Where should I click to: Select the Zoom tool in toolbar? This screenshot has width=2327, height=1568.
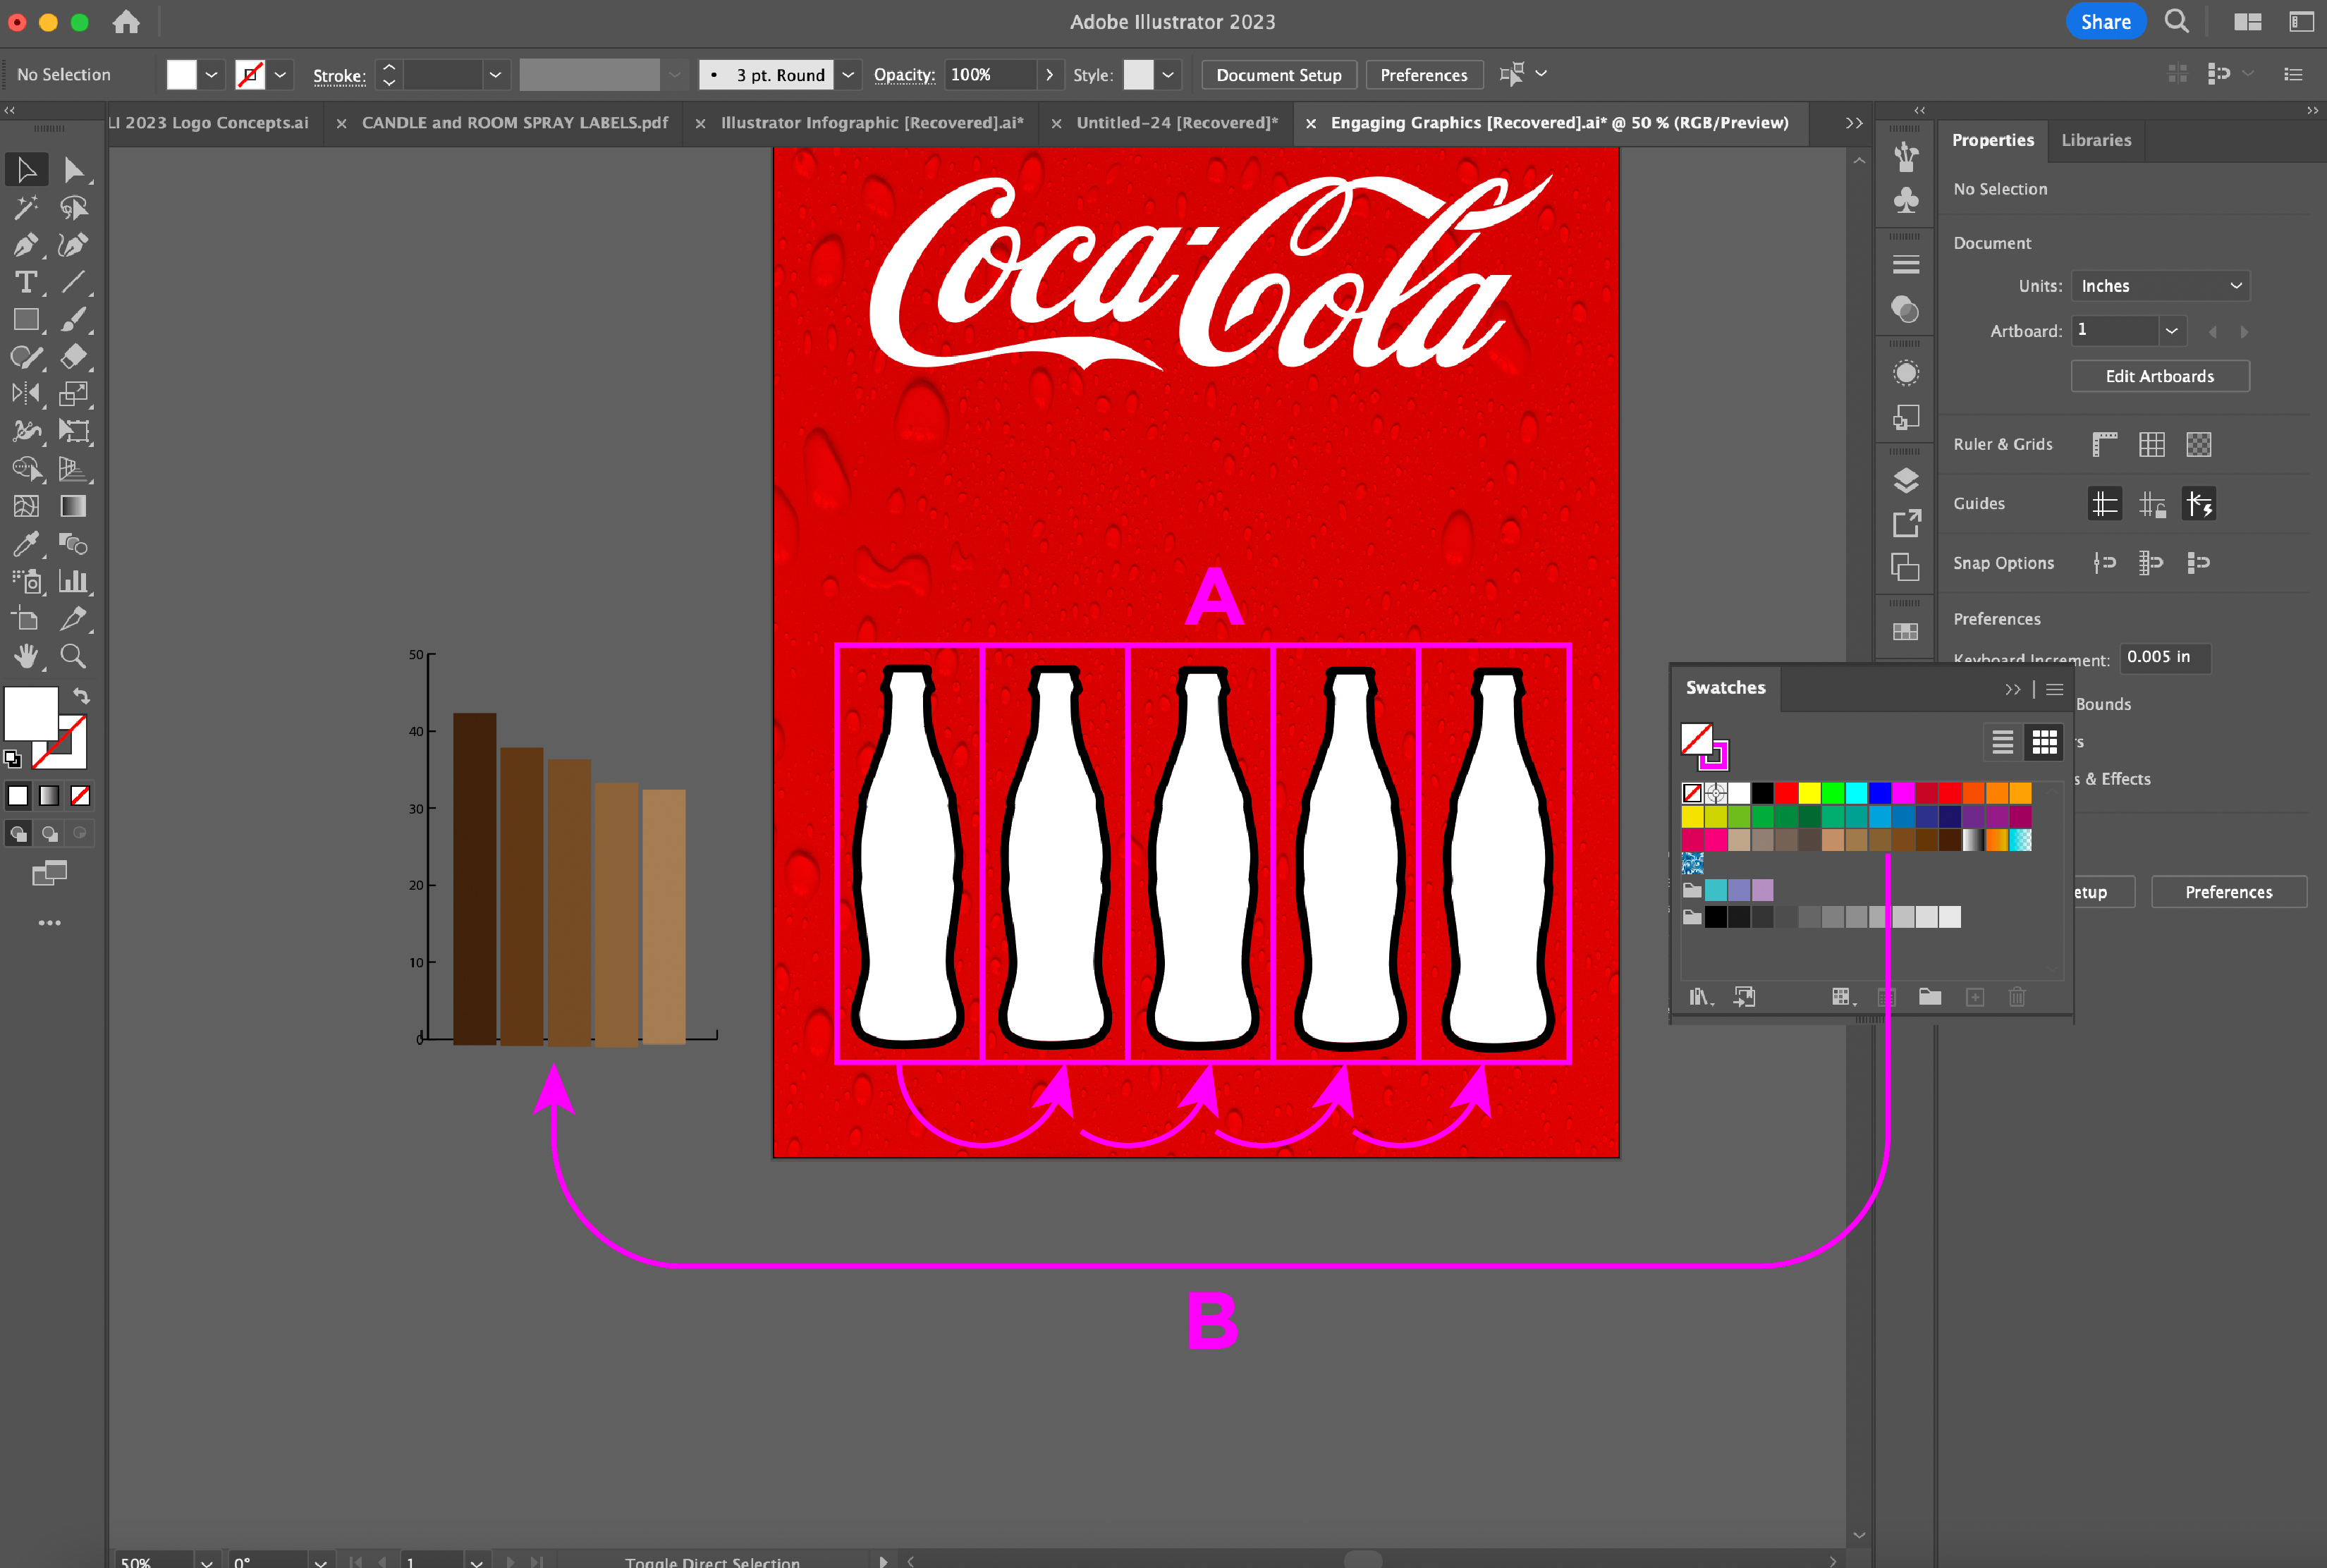point(73,656)
